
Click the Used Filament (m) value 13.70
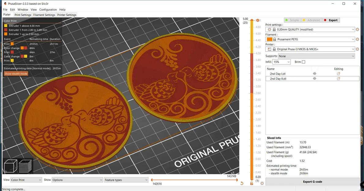pos(303,142)
